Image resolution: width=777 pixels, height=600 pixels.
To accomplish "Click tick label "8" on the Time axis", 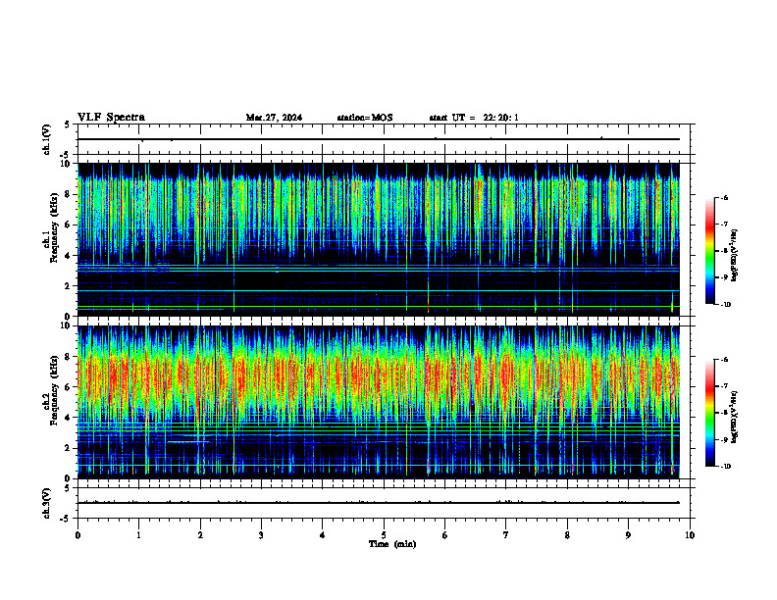I will click(x=567, y=535).
